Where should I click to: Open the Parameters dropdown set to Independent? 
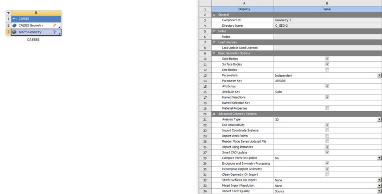pos(379,75)
